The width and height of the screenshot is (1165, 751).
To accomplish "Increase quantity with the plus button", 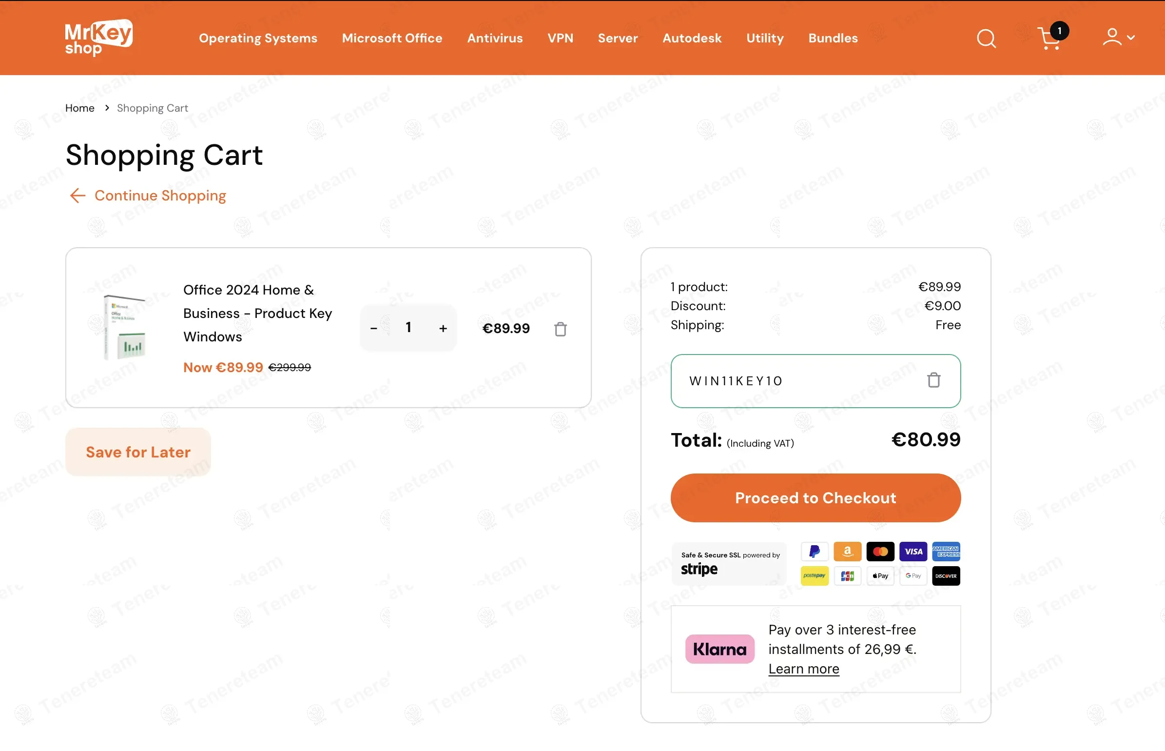I will tap(443, 329).
